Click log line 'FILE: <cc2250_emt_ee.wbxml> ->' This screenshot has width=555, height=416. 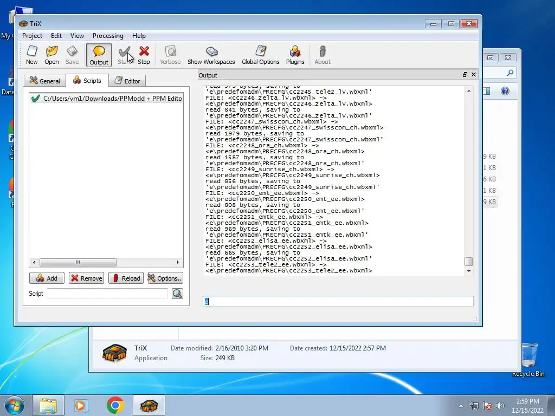click(262, 193)
